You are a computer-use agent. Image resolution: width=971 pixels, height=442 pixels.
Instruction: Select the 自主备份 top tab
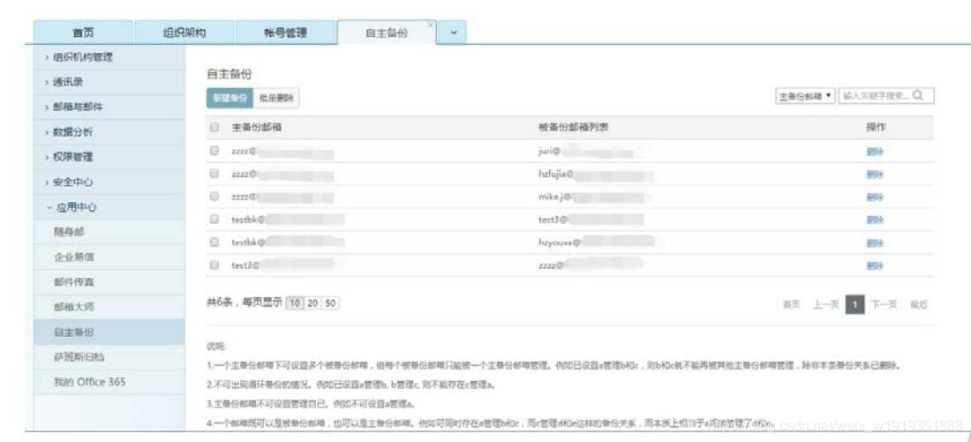pyautogui.click(x=387, y=33)
